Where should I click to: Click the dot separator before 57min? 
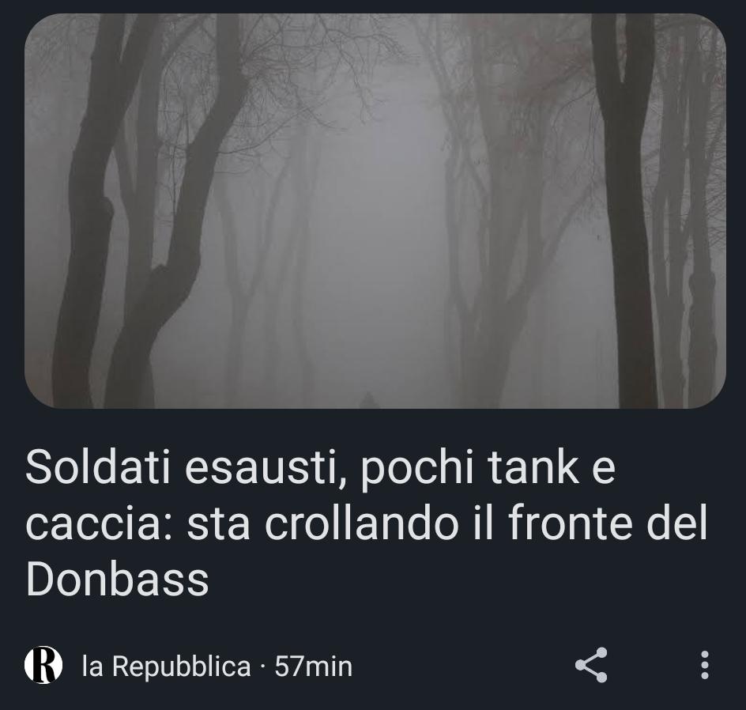click(x=262, y=667)
